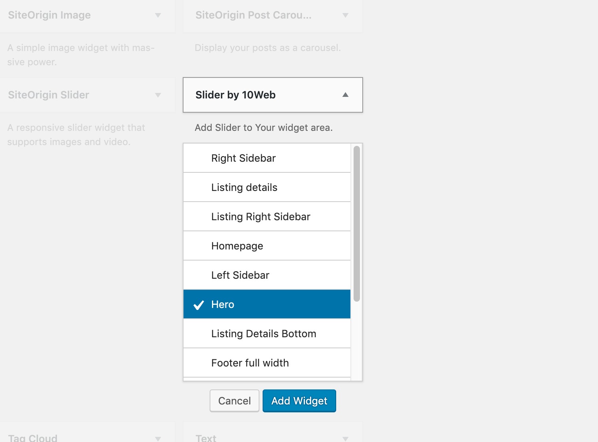Image resolution: width=598 pixels, height=442 pixels.
Task: Click the checkmark icon beside Hero
Action: (199, 305)
